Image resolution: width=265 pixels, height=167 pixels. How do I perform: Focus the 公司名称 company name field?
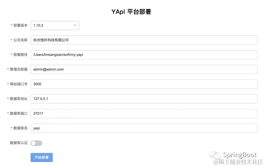pos(144,40)
